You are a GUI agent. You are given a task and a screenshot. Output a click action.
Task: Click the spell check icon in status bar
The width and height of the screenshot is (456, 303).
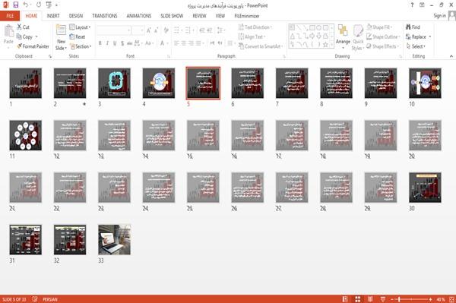tap(35, 299)
